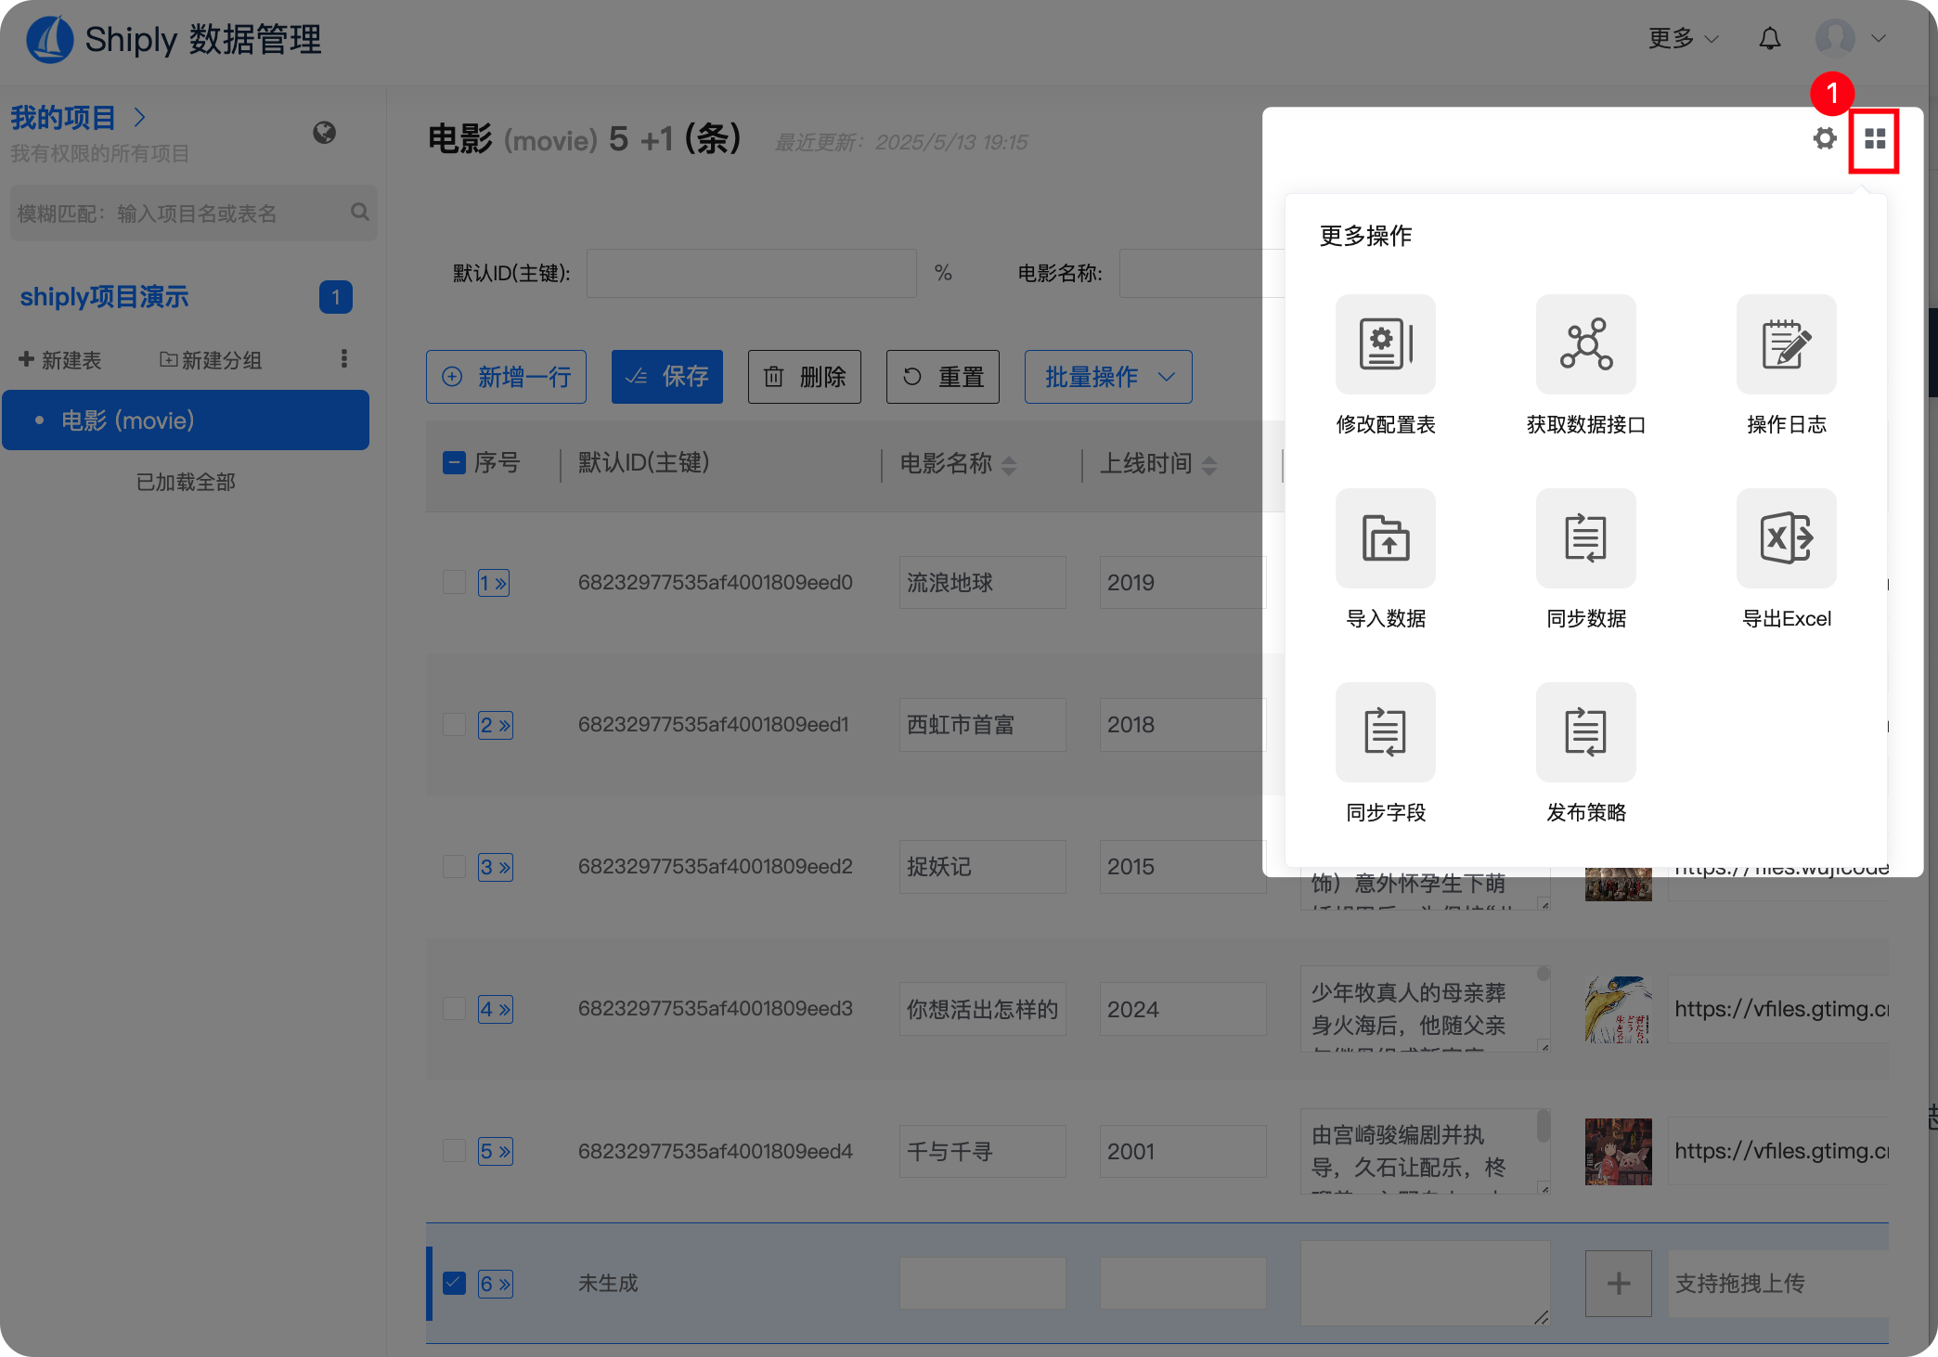Expand row 3 detail arrow
This screenshot has width=1938, height=1357.
(x=495, y=867)
